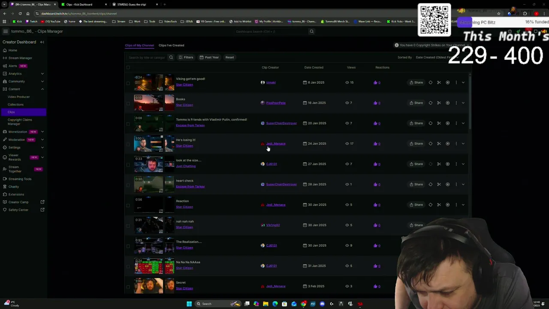Open the Past Year date filter
This screenshot has width=549, height=309.
pos(209,57)
